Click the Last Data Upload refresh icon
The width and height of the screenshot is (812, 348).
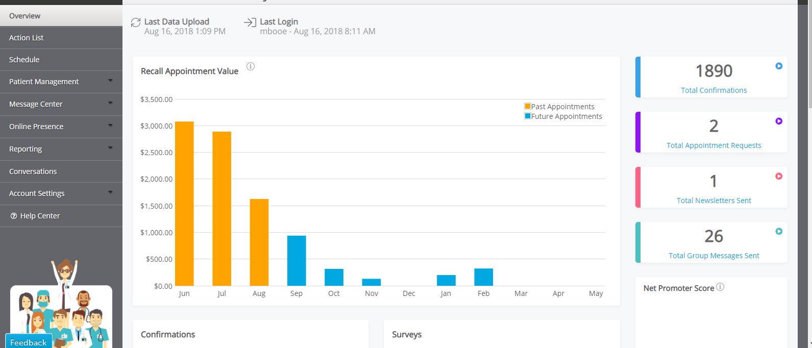136,22
